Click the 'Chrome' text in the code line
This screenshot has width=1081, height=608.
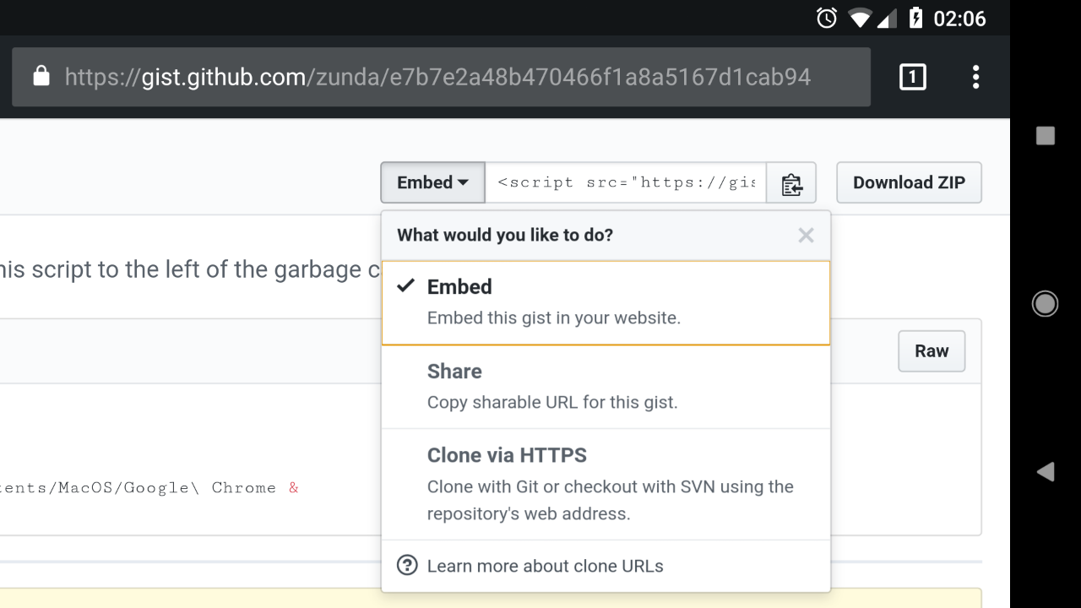point(243,488)
